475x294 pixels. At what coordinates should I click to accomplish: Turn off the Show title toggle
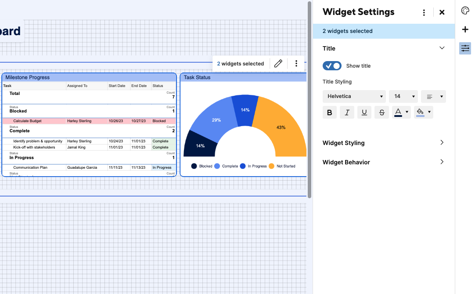[332, 66]
